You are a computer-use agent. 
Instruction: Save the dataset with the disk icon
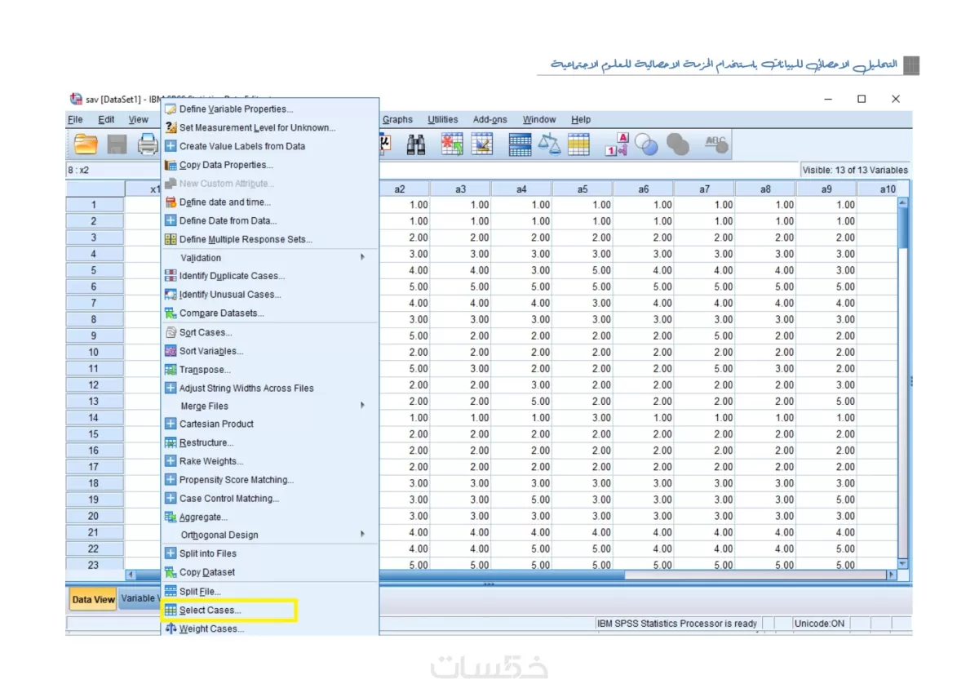(117, 144)
